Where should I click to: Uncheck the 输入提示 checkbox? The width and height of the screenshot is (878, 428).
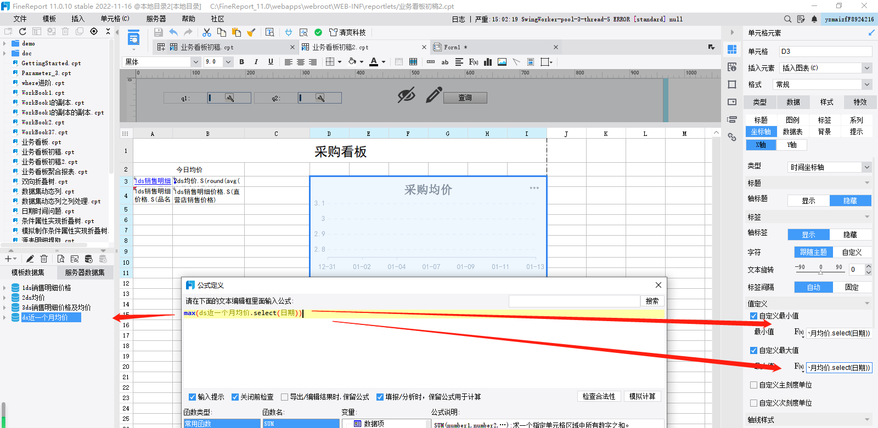click(x=193, y=397)
